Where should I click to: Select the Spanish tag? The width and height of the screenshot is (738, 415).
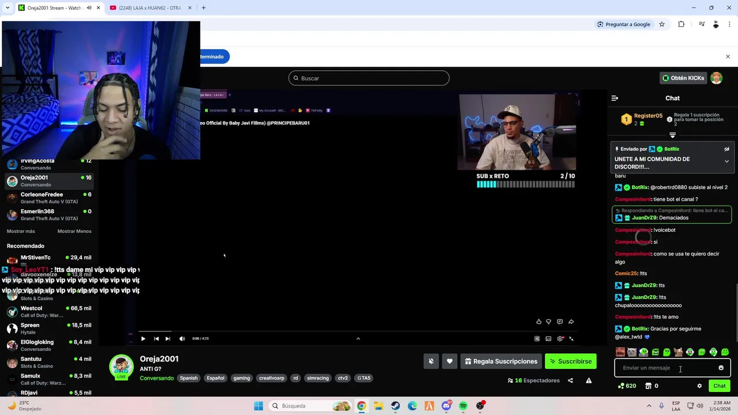click(x=189, y=378)
